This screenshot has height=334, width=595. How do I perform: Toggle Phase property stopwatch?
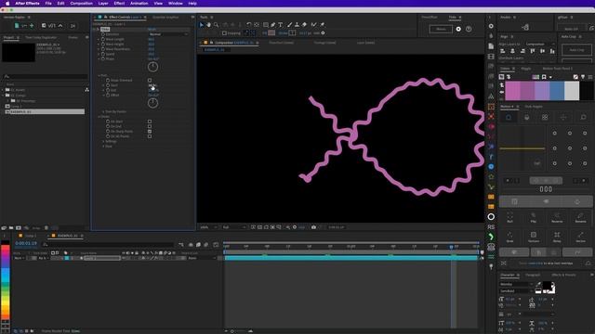[103, 59]
